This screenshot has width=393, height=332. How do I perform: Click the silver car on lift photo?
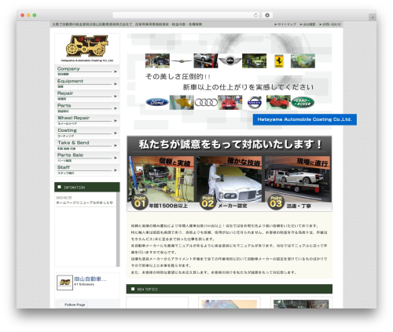pyautogui.click(x=206, y=60)
